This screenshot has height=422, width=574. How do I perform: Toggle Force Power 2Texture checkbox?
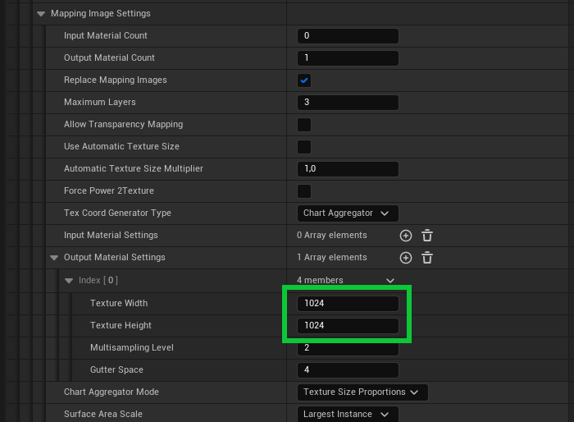coord(304,191)
